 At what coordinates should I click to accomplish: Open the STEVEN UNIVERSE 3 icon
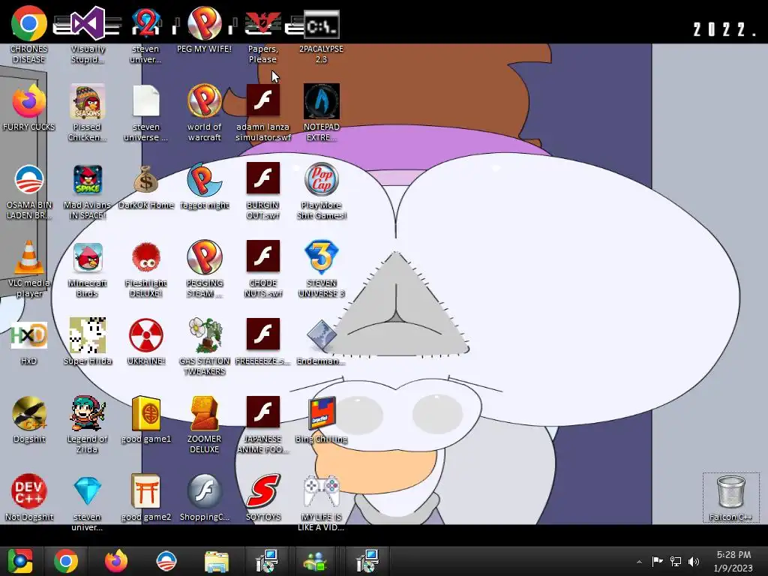321,256
